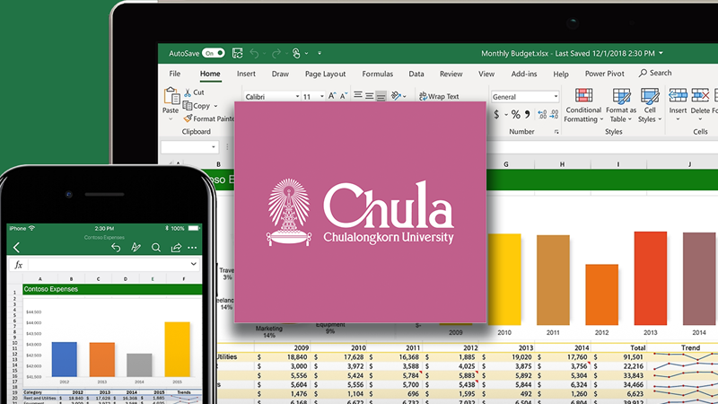Tap Undo on the iPhone Excel toolbar
The height and width of the screenshot is (404, 718).
[x=116, y=248]
